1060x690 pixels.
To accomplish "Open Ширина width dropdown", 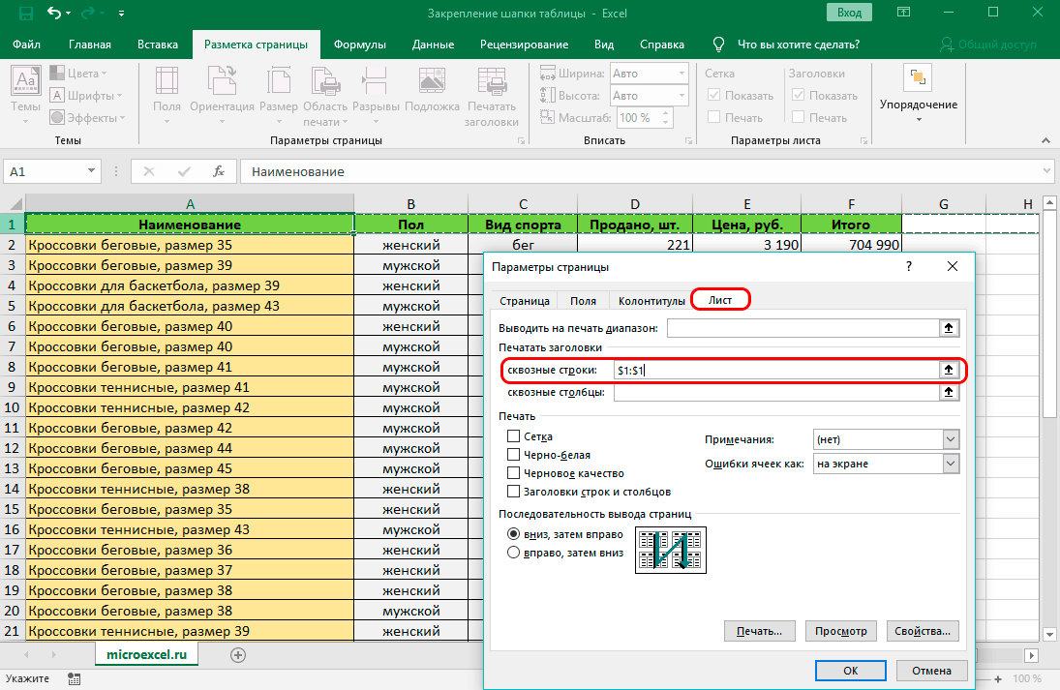I will (681, 73).
